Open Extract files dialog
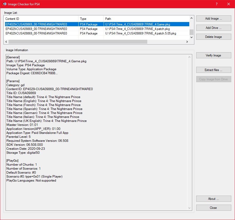Viewport: 235px width, 220px height. (213, 70)
